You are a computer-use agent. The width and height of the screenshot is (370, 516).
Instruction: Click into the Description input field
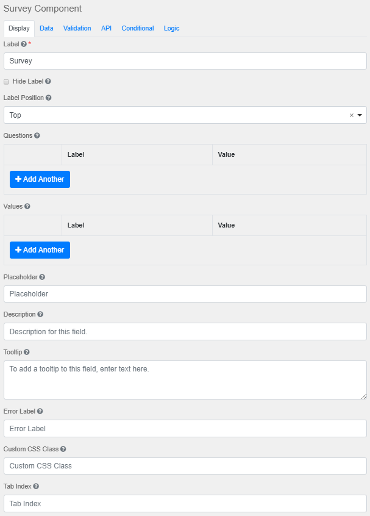[x=185, y=332]
